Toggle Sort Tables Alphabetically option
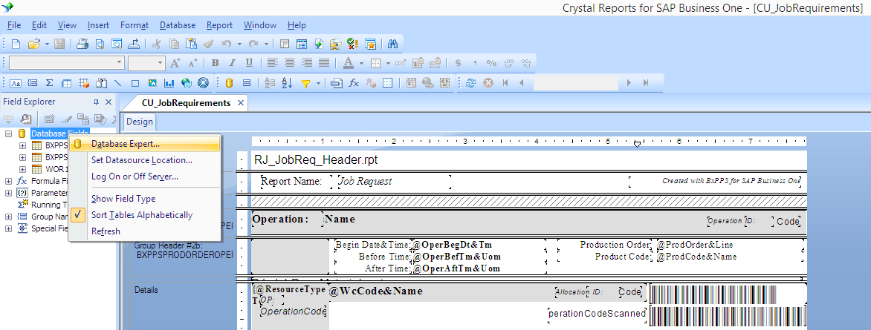The image size is (871, 330). (x=141, y=215)
